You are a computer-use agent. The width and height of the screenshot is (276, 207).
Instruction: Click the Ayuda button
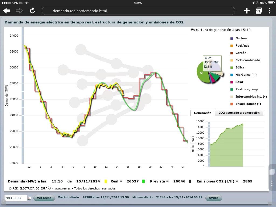(x=213, y=198)
